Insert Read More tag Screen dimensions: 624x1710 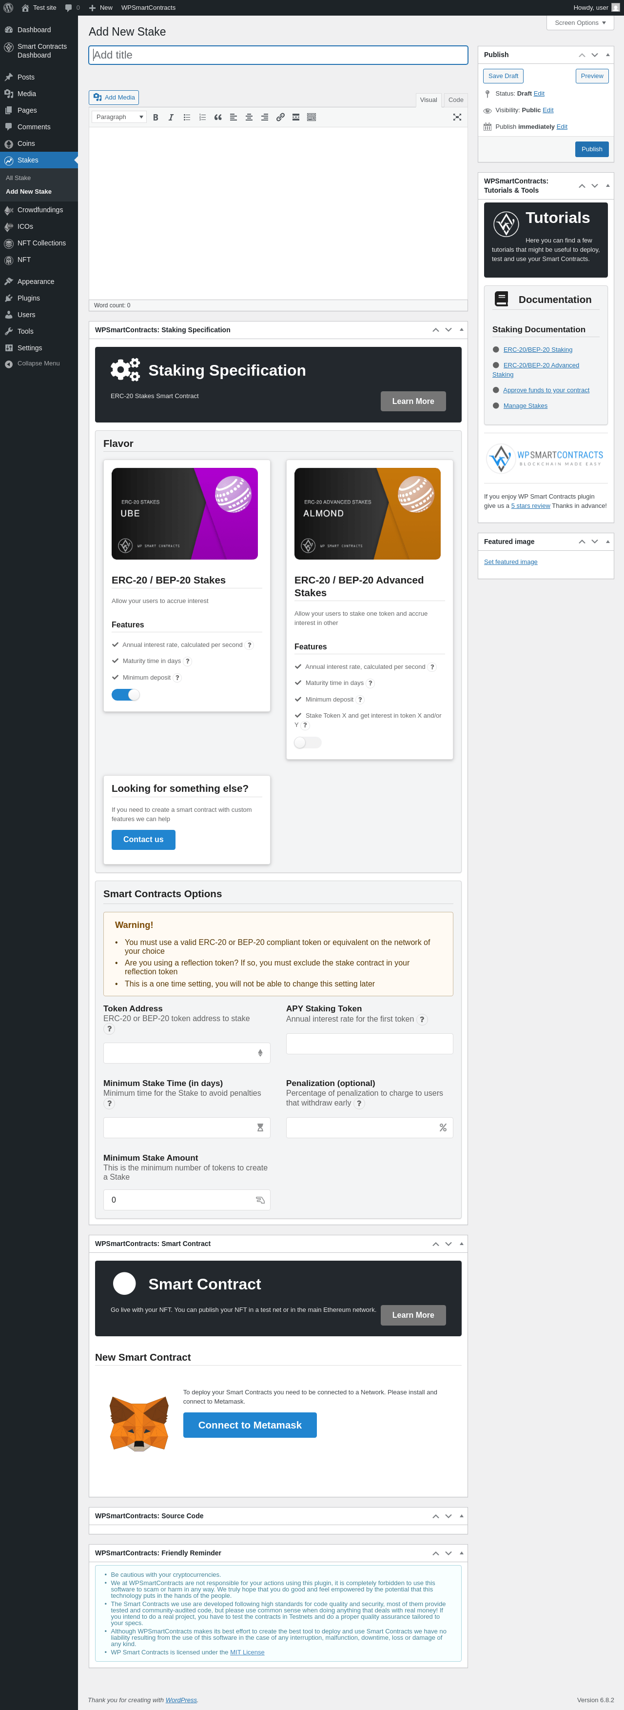(x=296, y=117)
